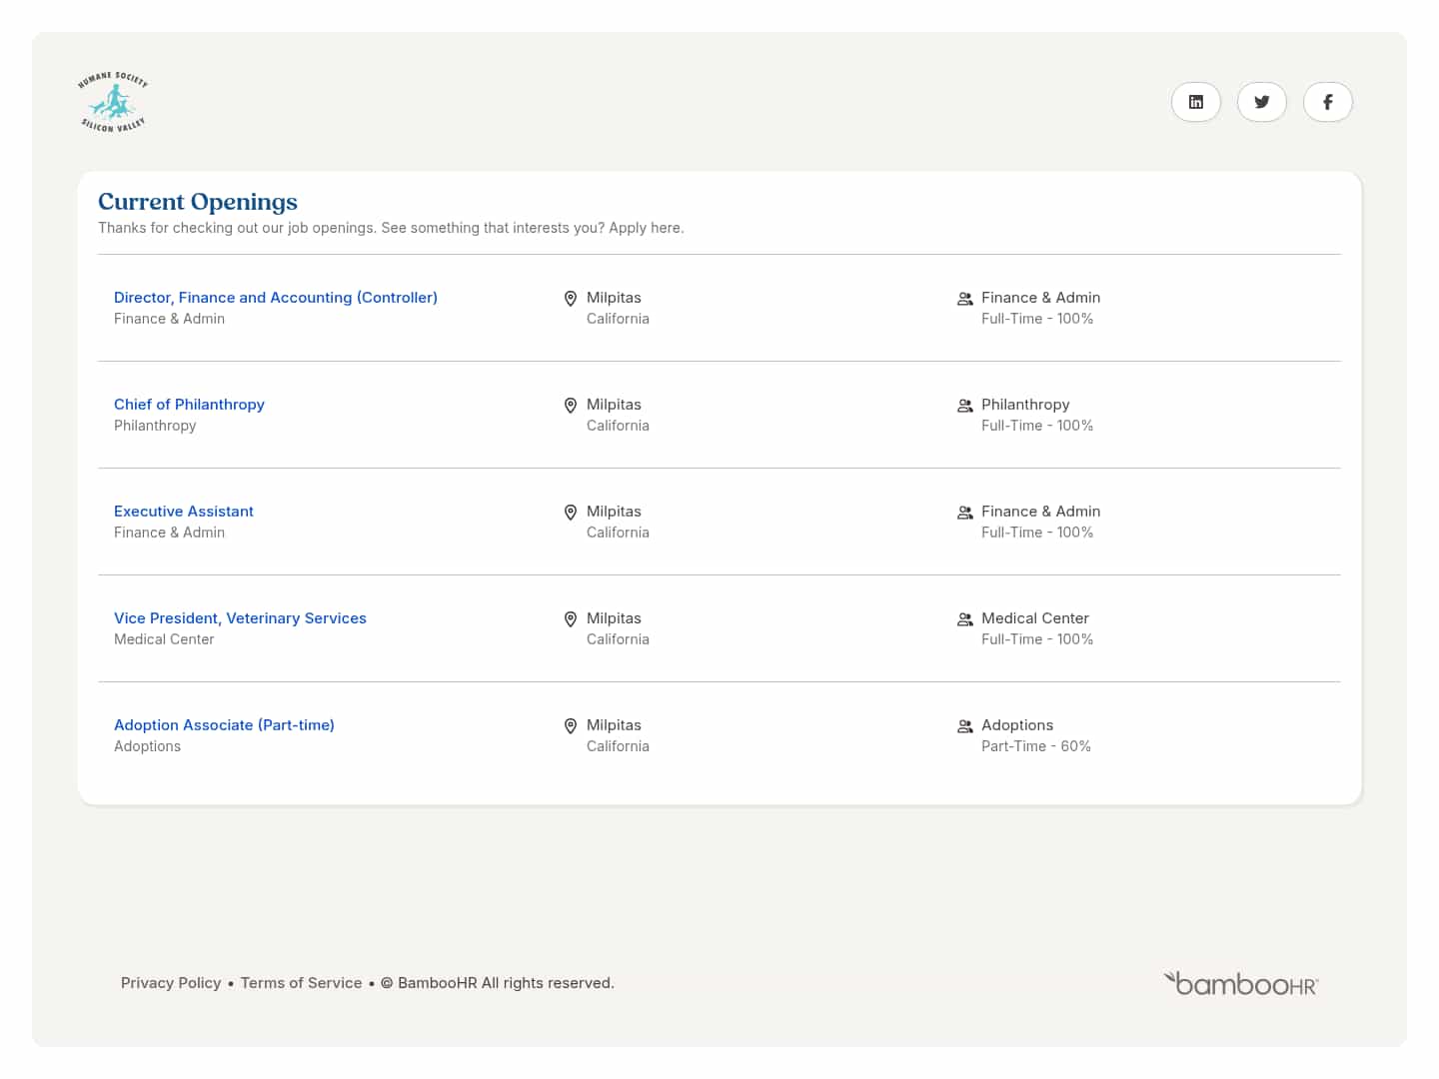The width and height of the screenshot is (1439, 1079).
Task: Open the LinkedIn social icon
Action: [1196, 102]
